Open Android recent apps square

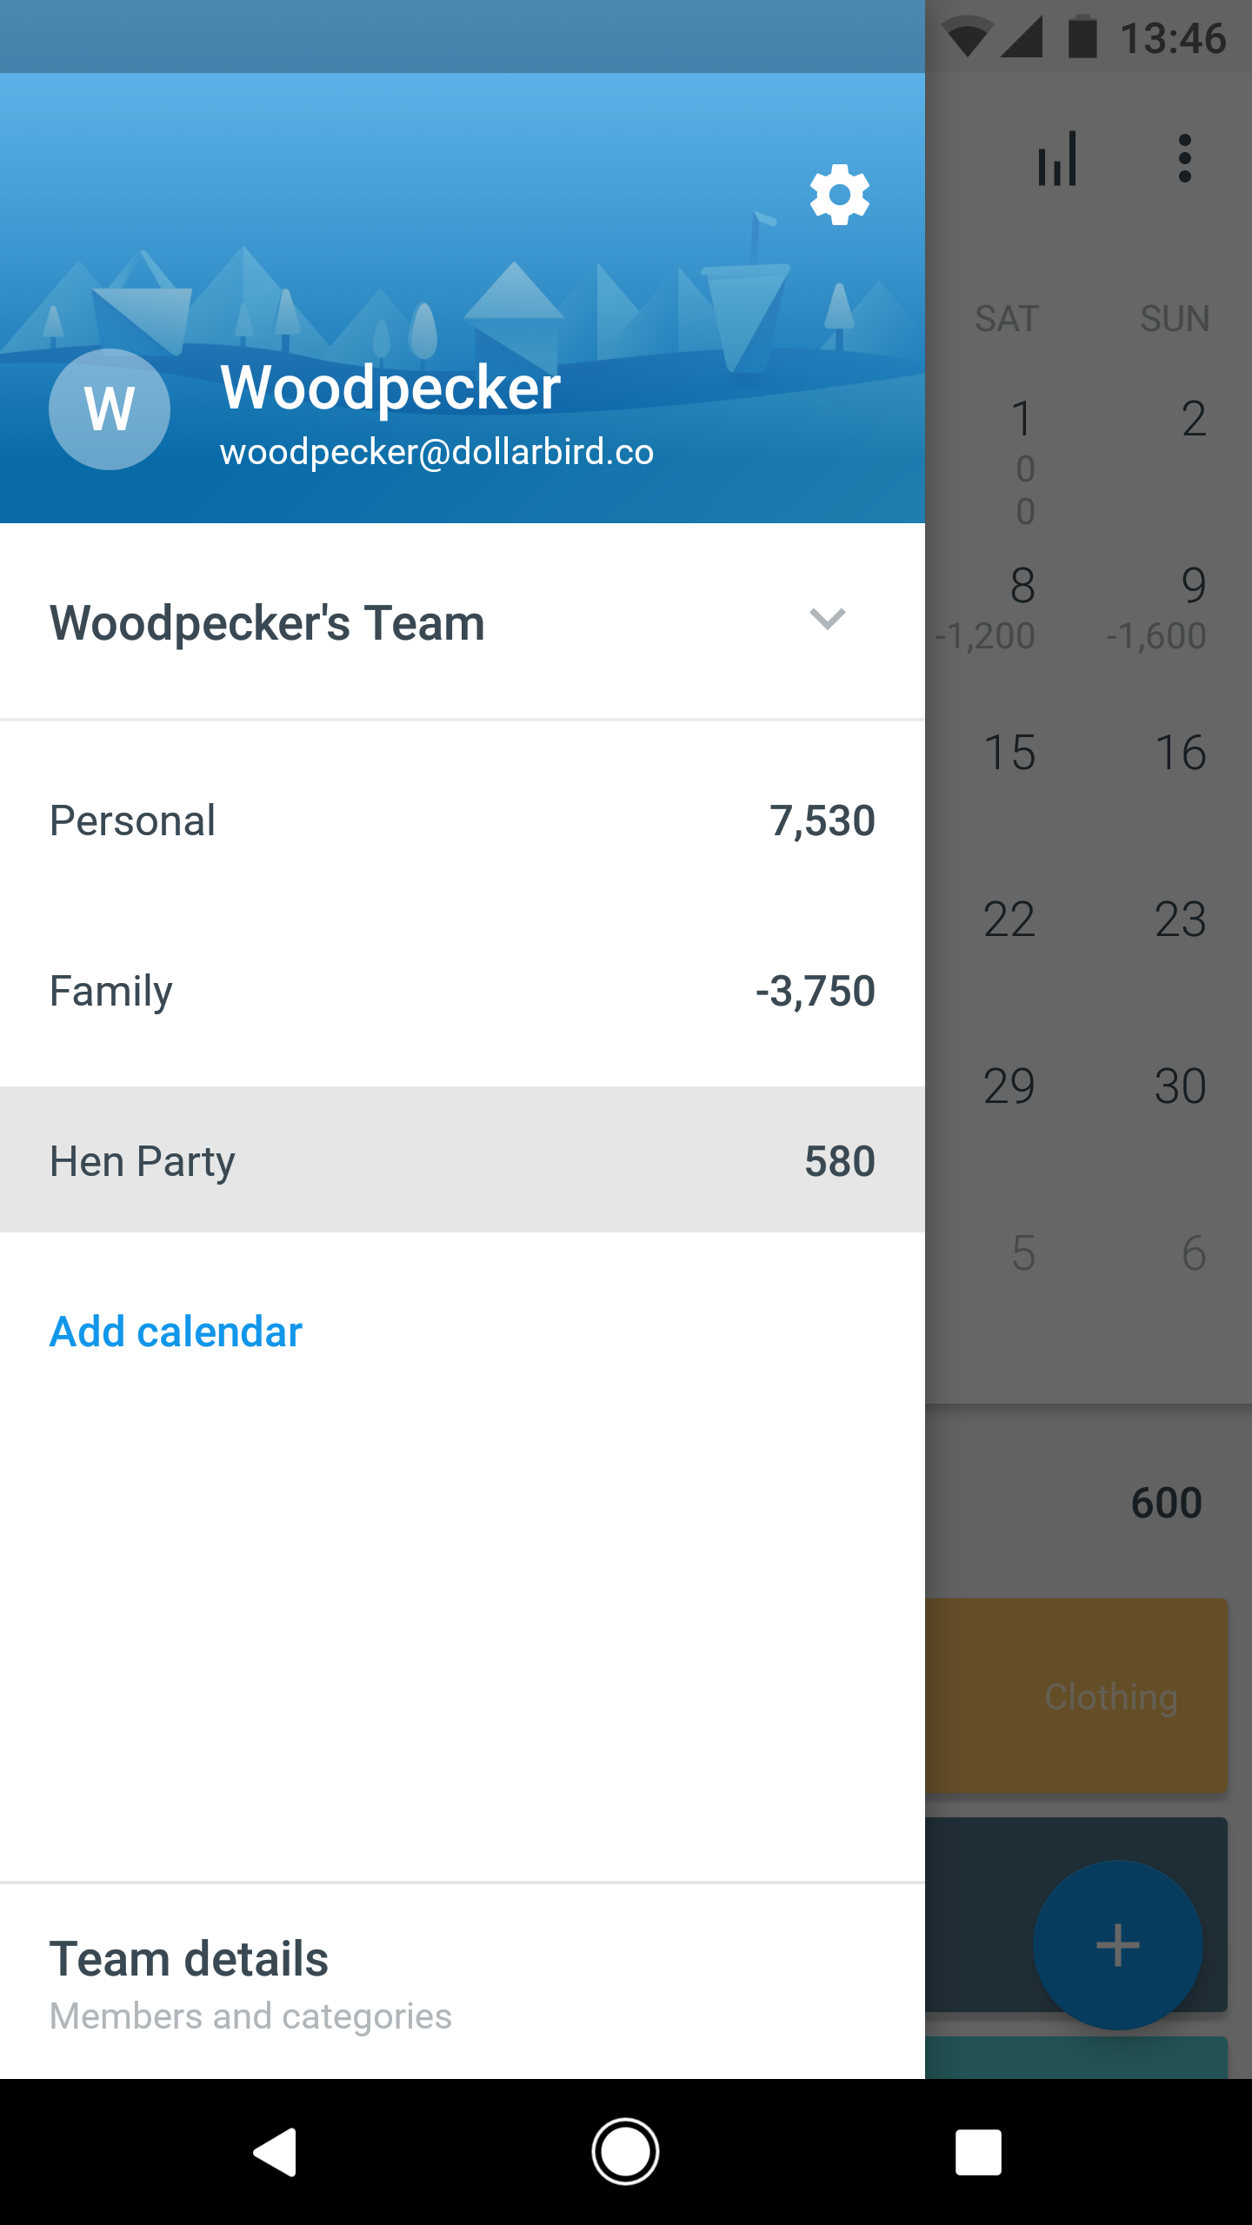(x=978, y=2152)
